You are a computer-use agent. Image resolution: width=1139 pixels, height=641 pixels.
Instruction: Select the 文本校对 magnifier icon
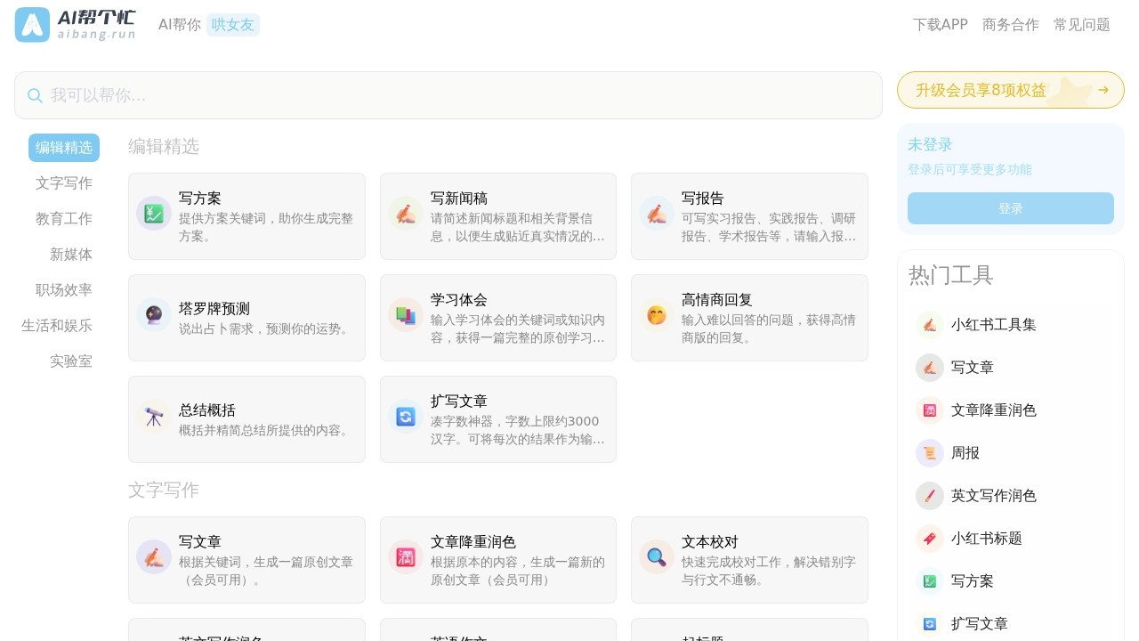click(657, 557)
